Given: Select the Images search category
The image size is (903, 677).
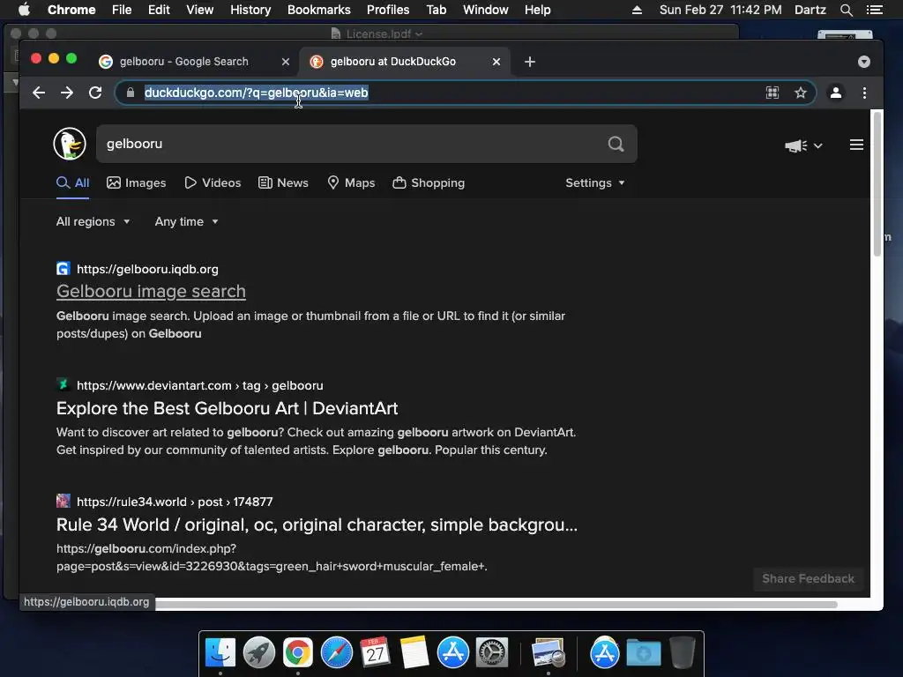Looking at the screenshot, I should tap(137, 183).
